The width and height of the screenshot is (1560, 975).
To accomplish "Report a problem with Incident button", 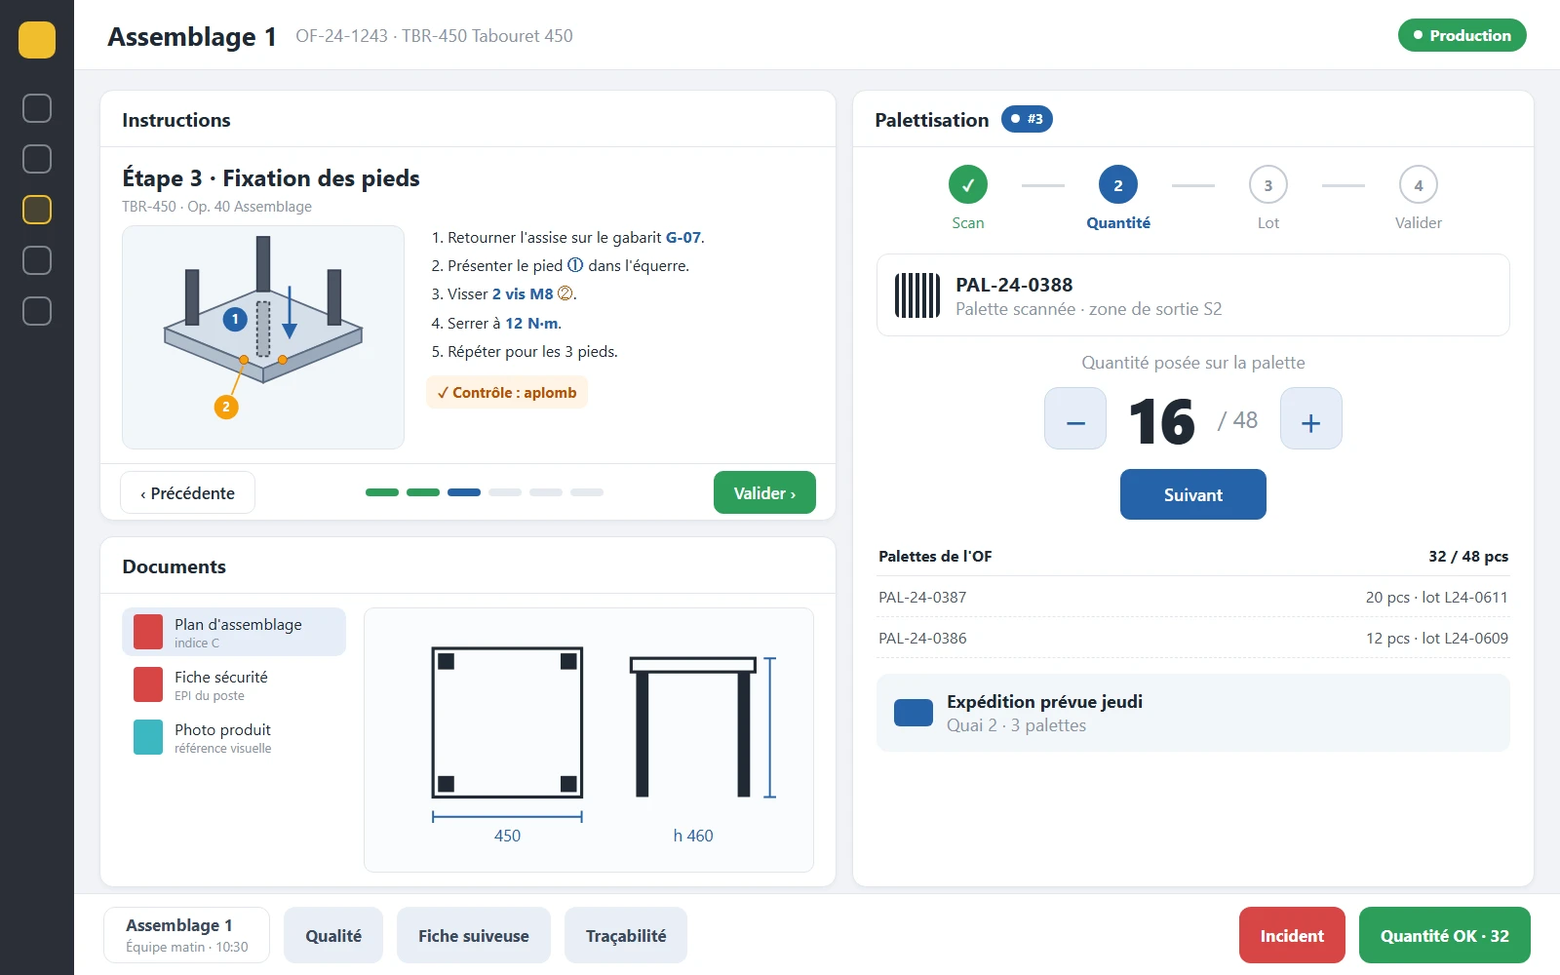I will pyautogui.click(x=1292, y=935).
